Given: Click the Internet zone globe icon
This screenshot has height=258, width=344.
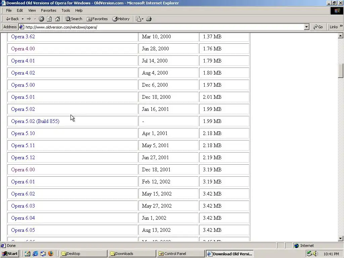Looking at the screenshot, I should 296,246.
